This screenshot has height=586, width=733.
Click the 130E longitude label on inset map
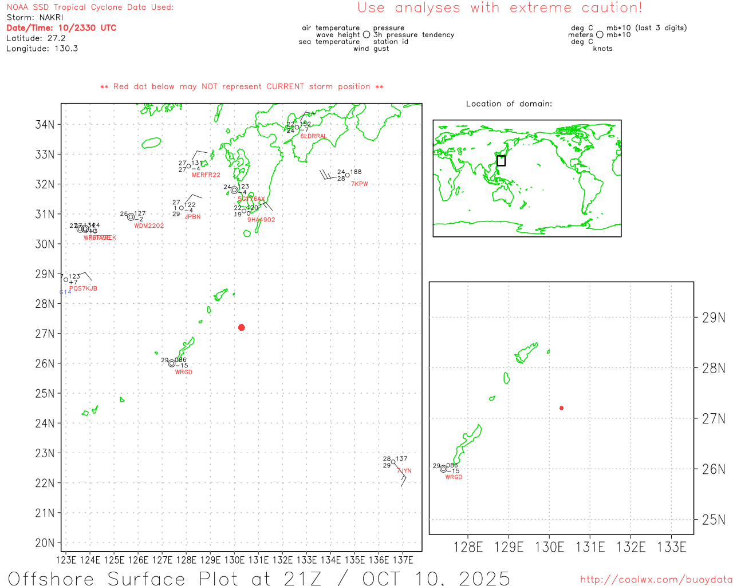tap(549, 548)
